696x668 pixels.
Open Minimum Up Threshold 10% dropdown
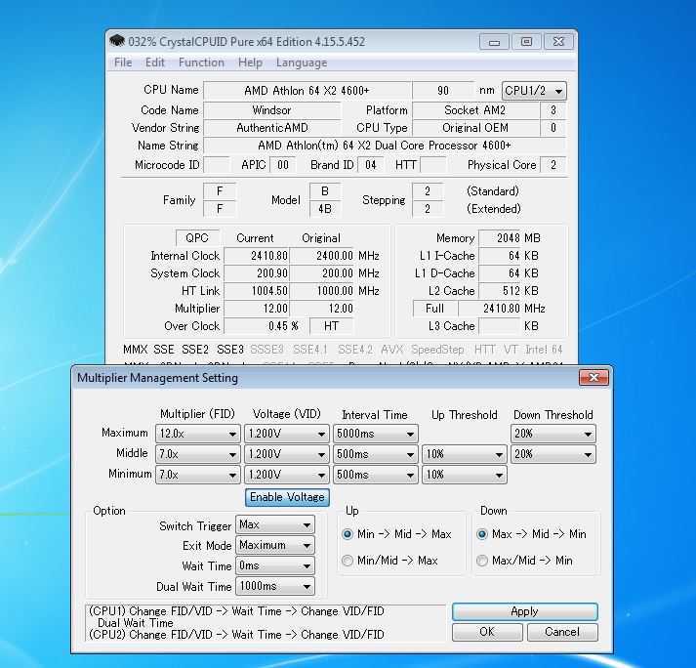(x=465, y=475)
